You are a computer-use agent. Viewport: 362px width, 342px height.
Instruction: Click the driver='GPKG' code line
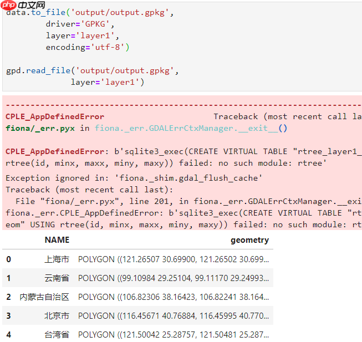[80, 24]
